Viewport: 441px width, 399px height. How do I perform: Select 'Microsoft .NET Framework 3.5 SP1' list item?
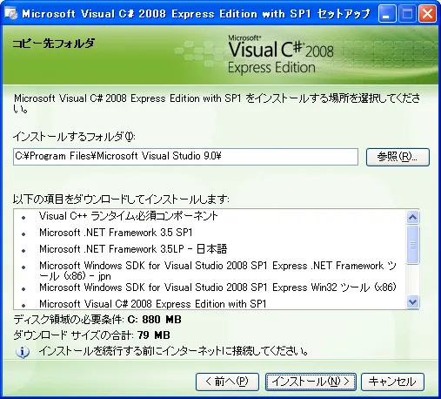116,233
